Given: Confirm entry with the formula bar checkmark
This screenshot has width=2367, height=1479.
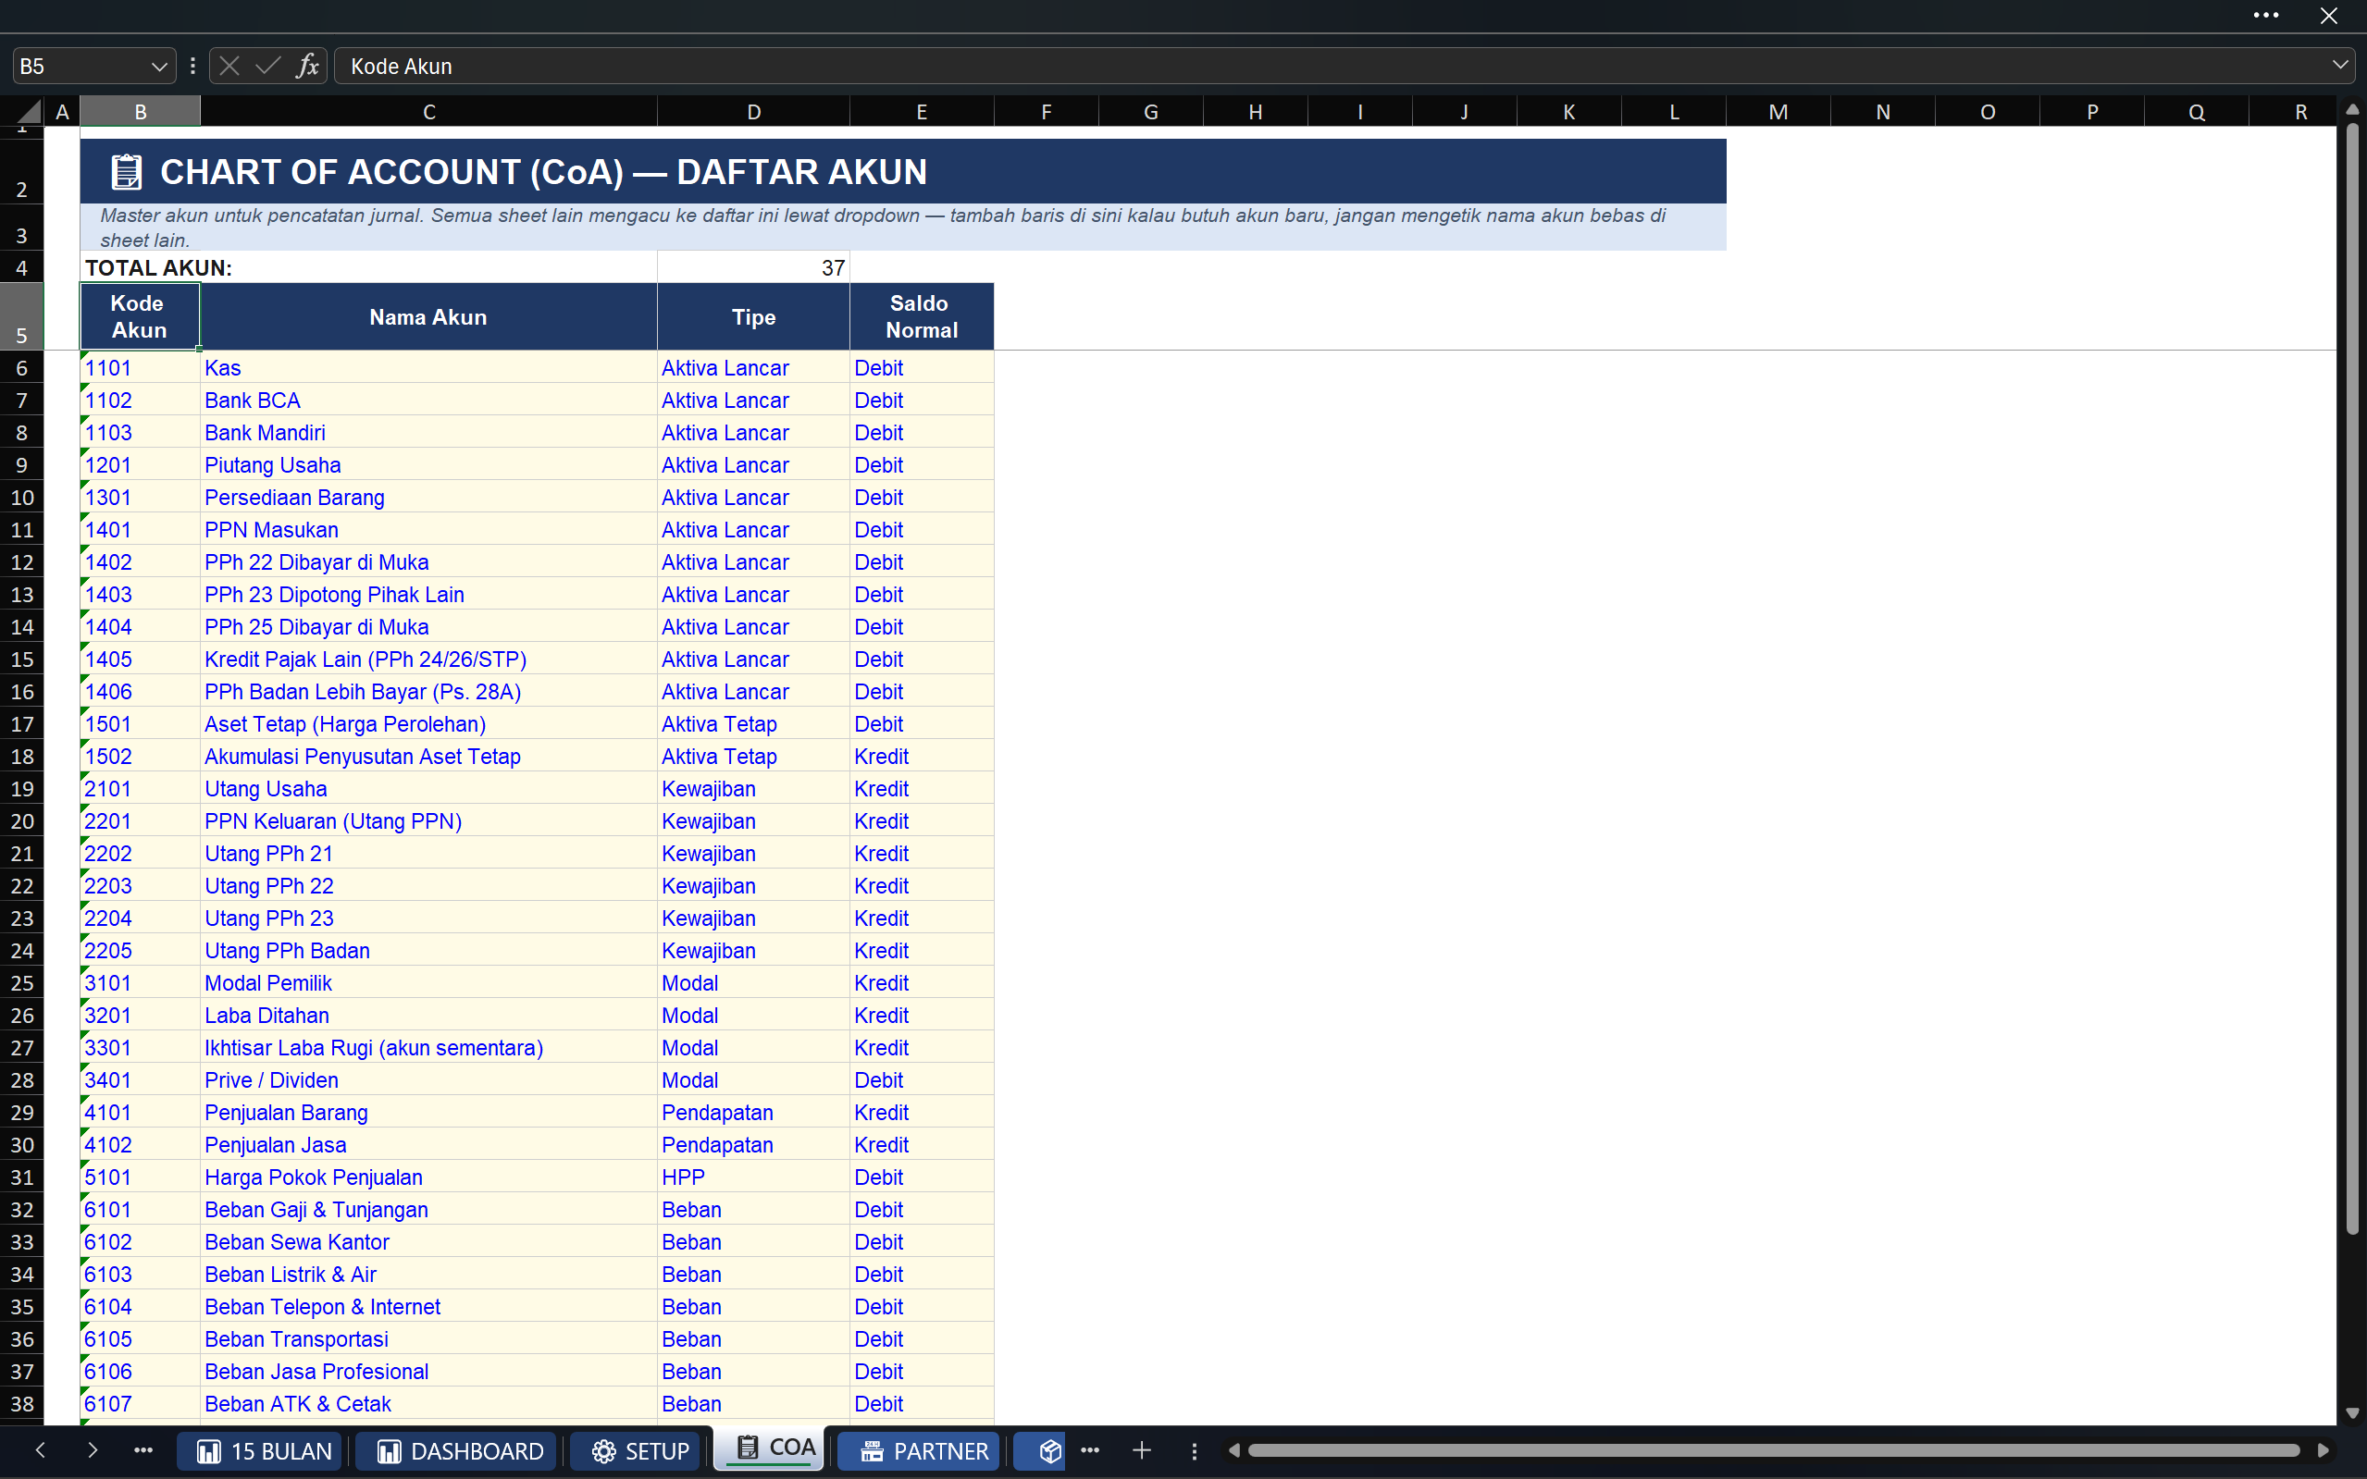Looking at the screenshot, I should (268, 66).
